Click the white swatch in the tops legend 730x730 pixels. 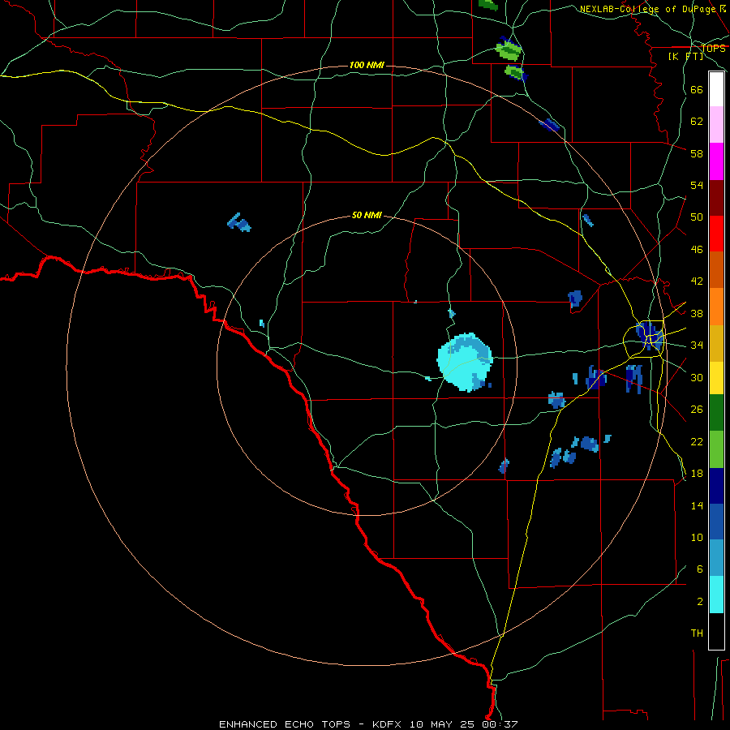[x=716, y=89]
